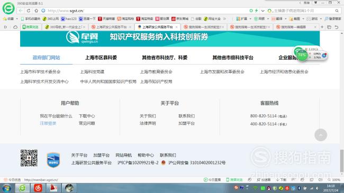Toggle the sidebar panel icon left of tabs

(x=5, y=27)
